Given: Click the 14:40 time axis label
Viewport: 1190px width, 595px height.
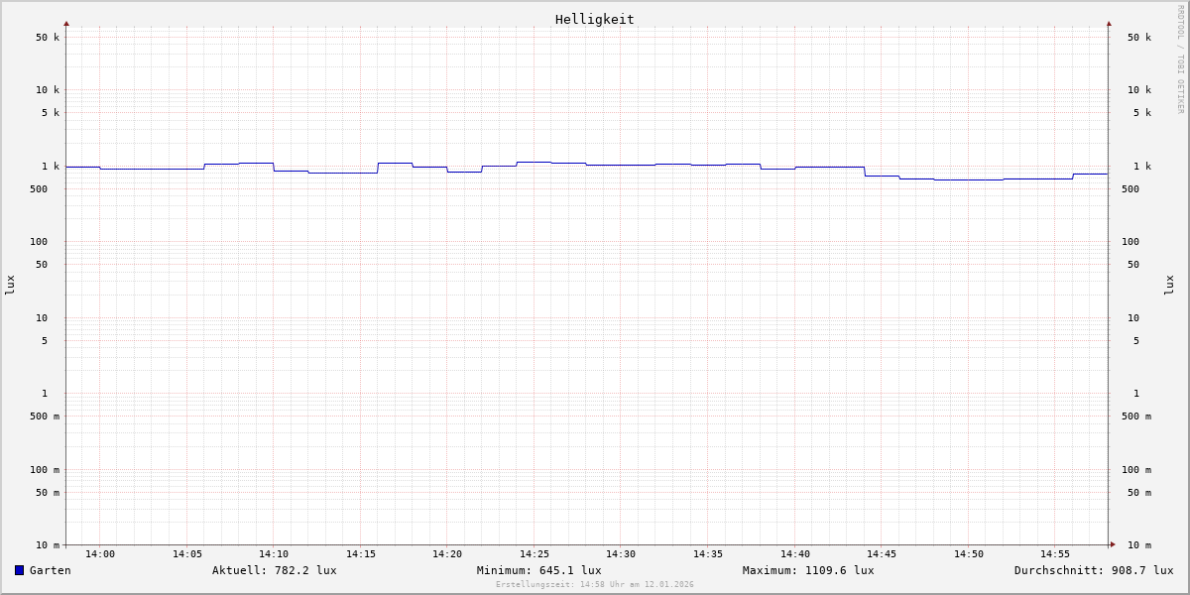Looking at the screenshot, I should [794, 554].
